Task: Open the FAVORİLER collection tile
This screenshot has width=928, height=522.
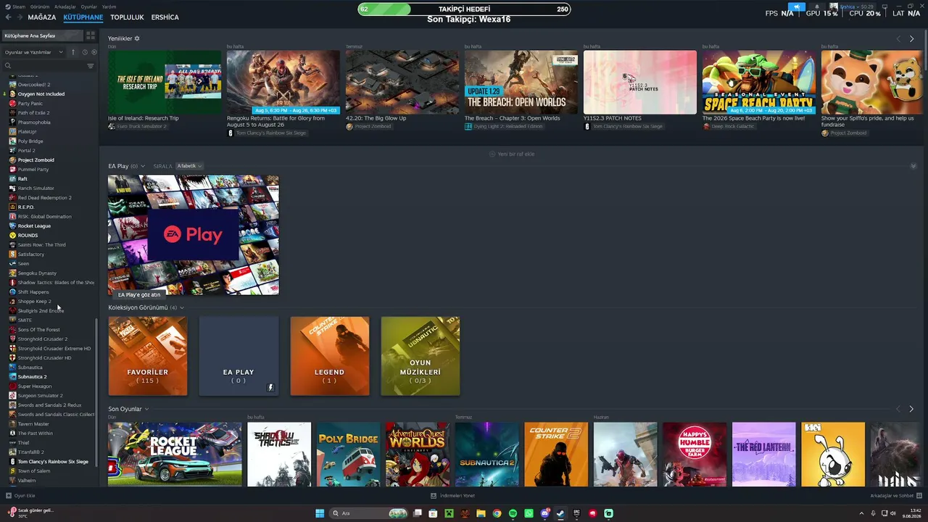Action: [148, 356]
